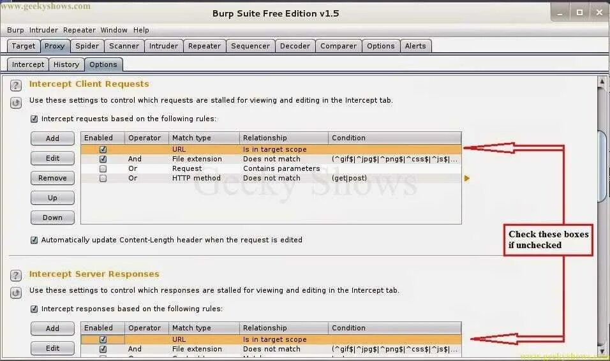Toggle the response 'File extension' rule checkbox

coord(103,350)
